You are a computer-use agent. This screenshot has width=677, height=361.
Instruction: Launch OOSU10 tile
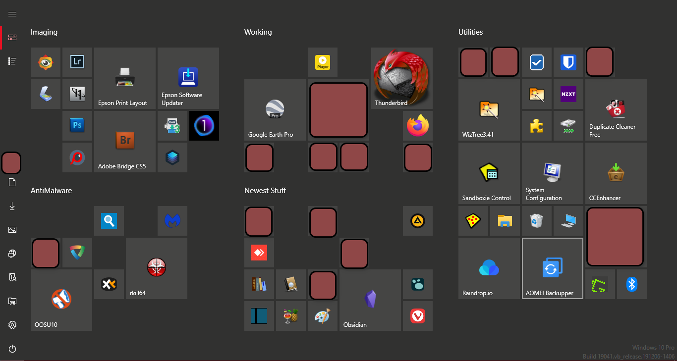[61, 300]
